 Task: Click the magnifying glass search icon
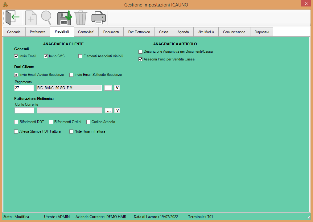pos(46,18)
